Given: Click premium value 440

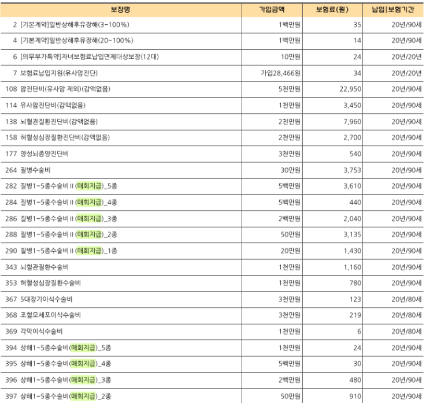Looking at the screenshot, I should tap(355, 203).
